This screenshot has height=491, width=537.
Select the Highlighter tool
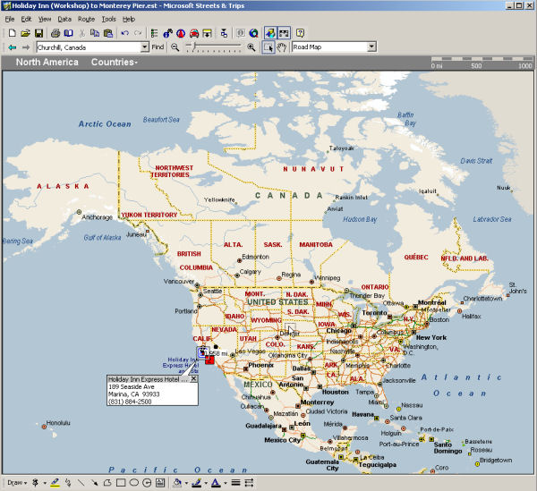[x=55, y=483]
